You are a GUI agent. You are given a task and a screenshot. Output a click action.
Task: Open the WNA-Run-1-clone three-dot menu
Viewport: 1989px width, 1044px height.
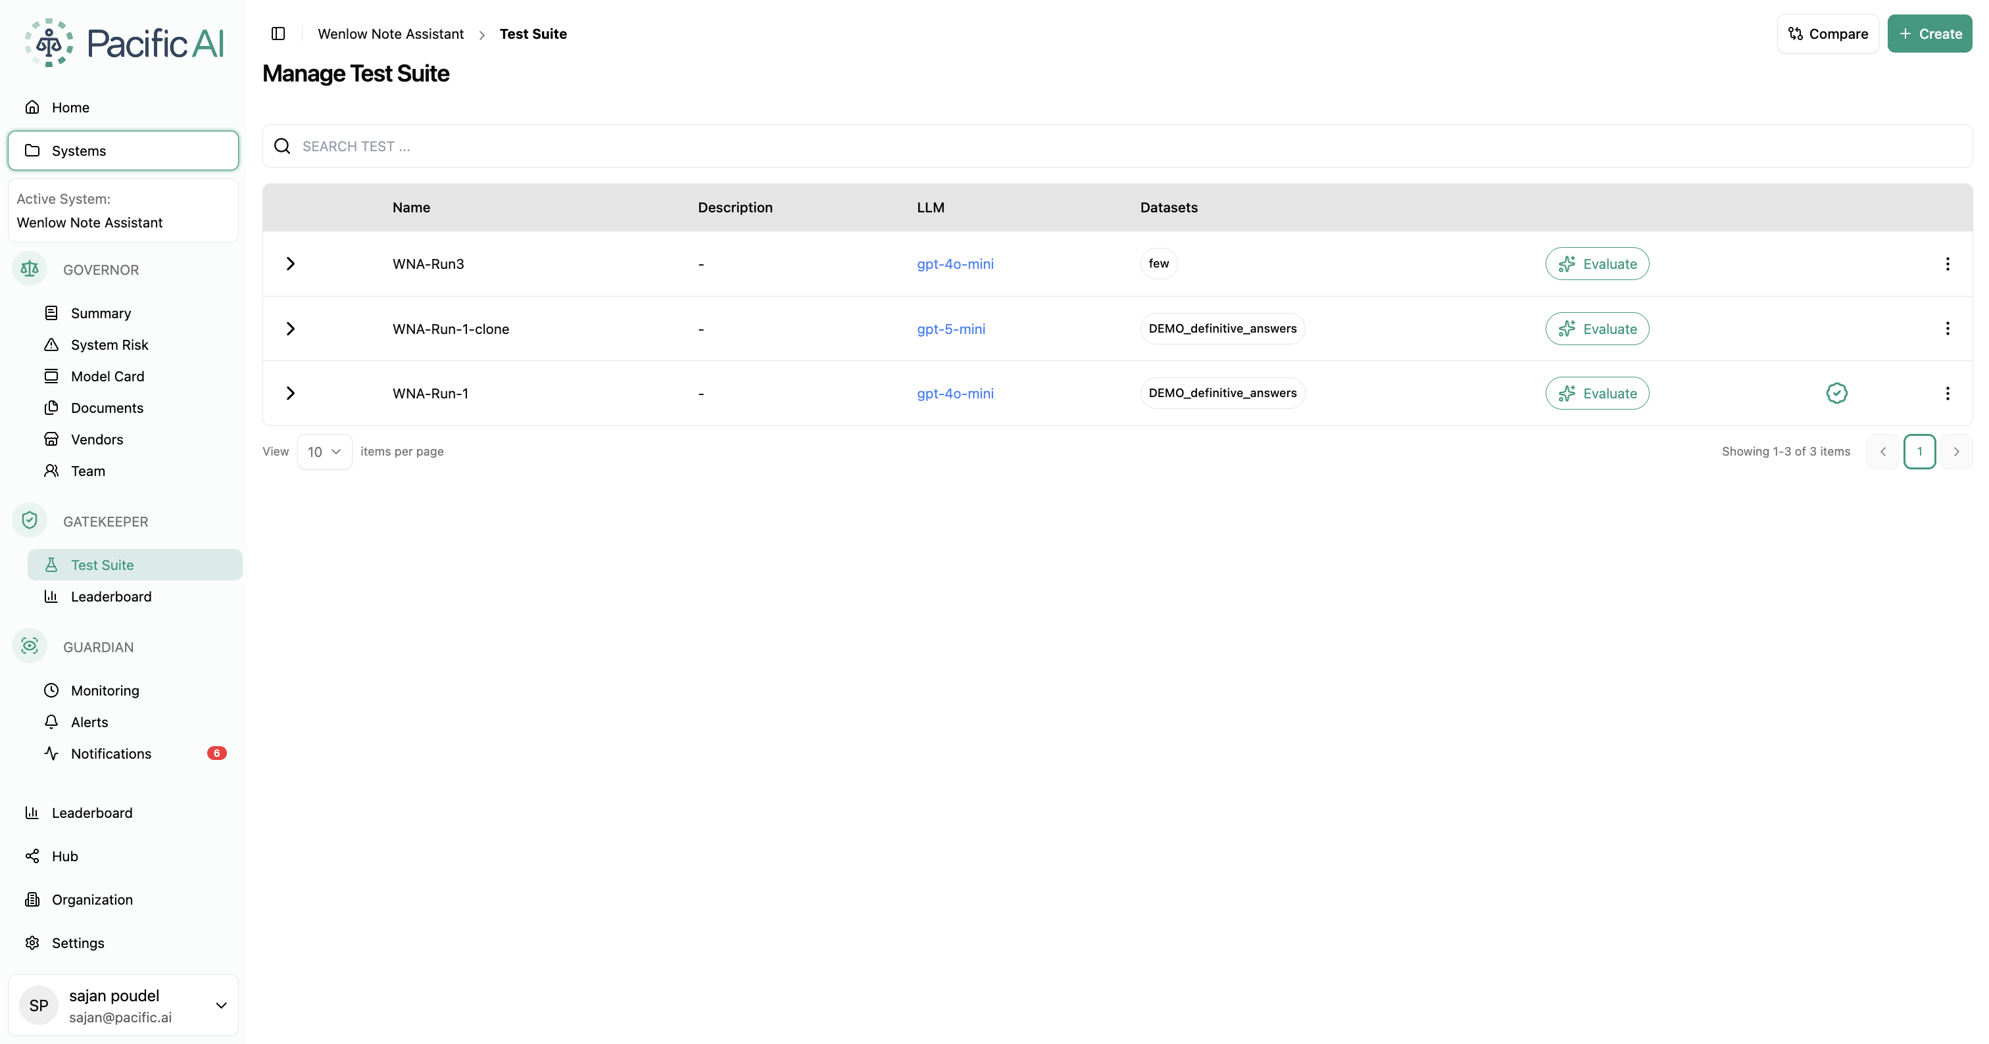click(x=1948, y=329)
